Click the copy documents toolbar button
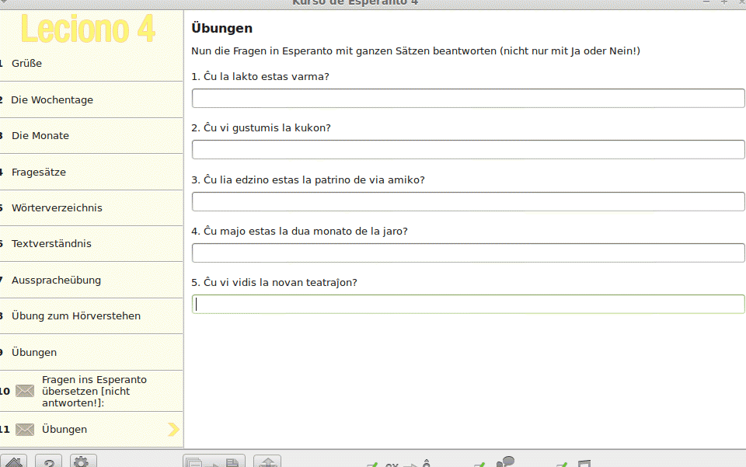 point(214,462)
